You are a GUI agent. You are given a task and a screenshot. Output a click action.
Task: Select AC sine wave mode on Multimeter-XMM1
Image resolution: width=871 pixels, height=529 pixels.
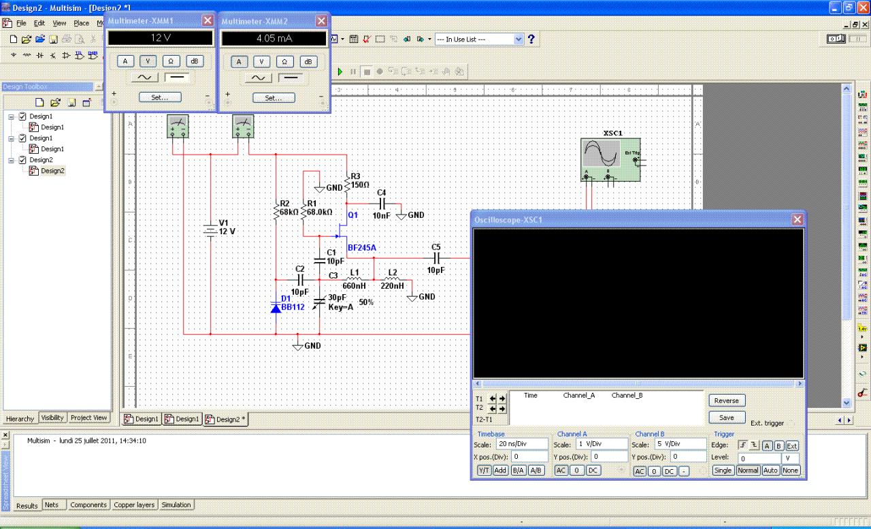(145, 78)
